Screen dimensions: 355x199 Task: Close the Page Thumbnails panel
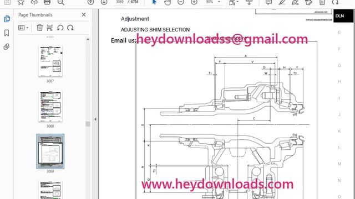84,15
